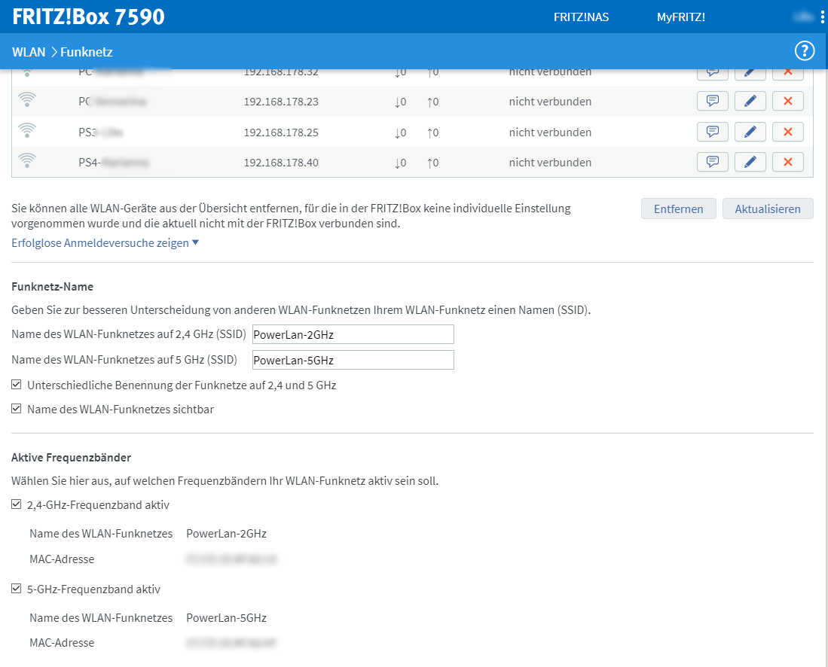Open comment icon for device 192.168.178.25

713,132
